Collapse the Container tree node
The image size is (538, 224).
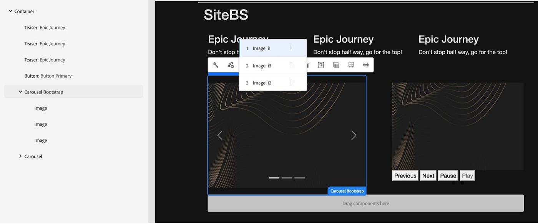[10, 11]
